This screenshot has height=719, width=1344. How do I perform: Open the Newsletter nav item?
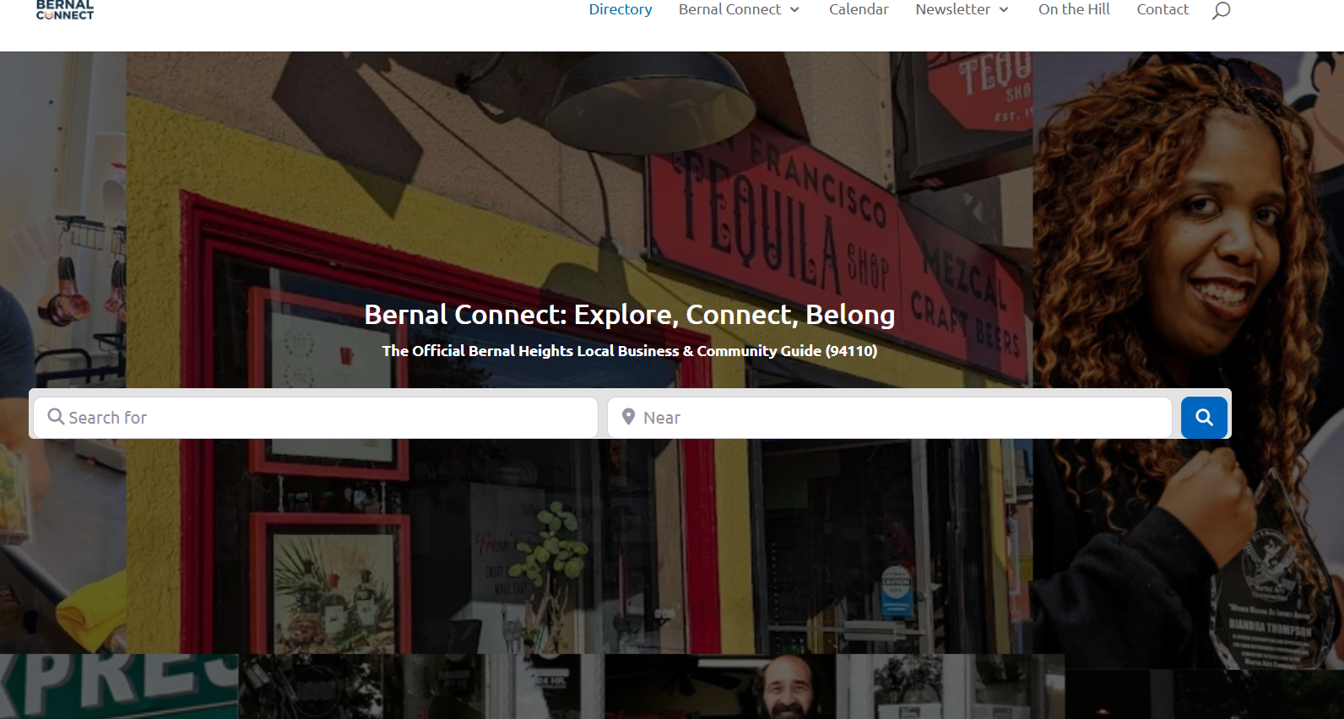click(952, 9)
